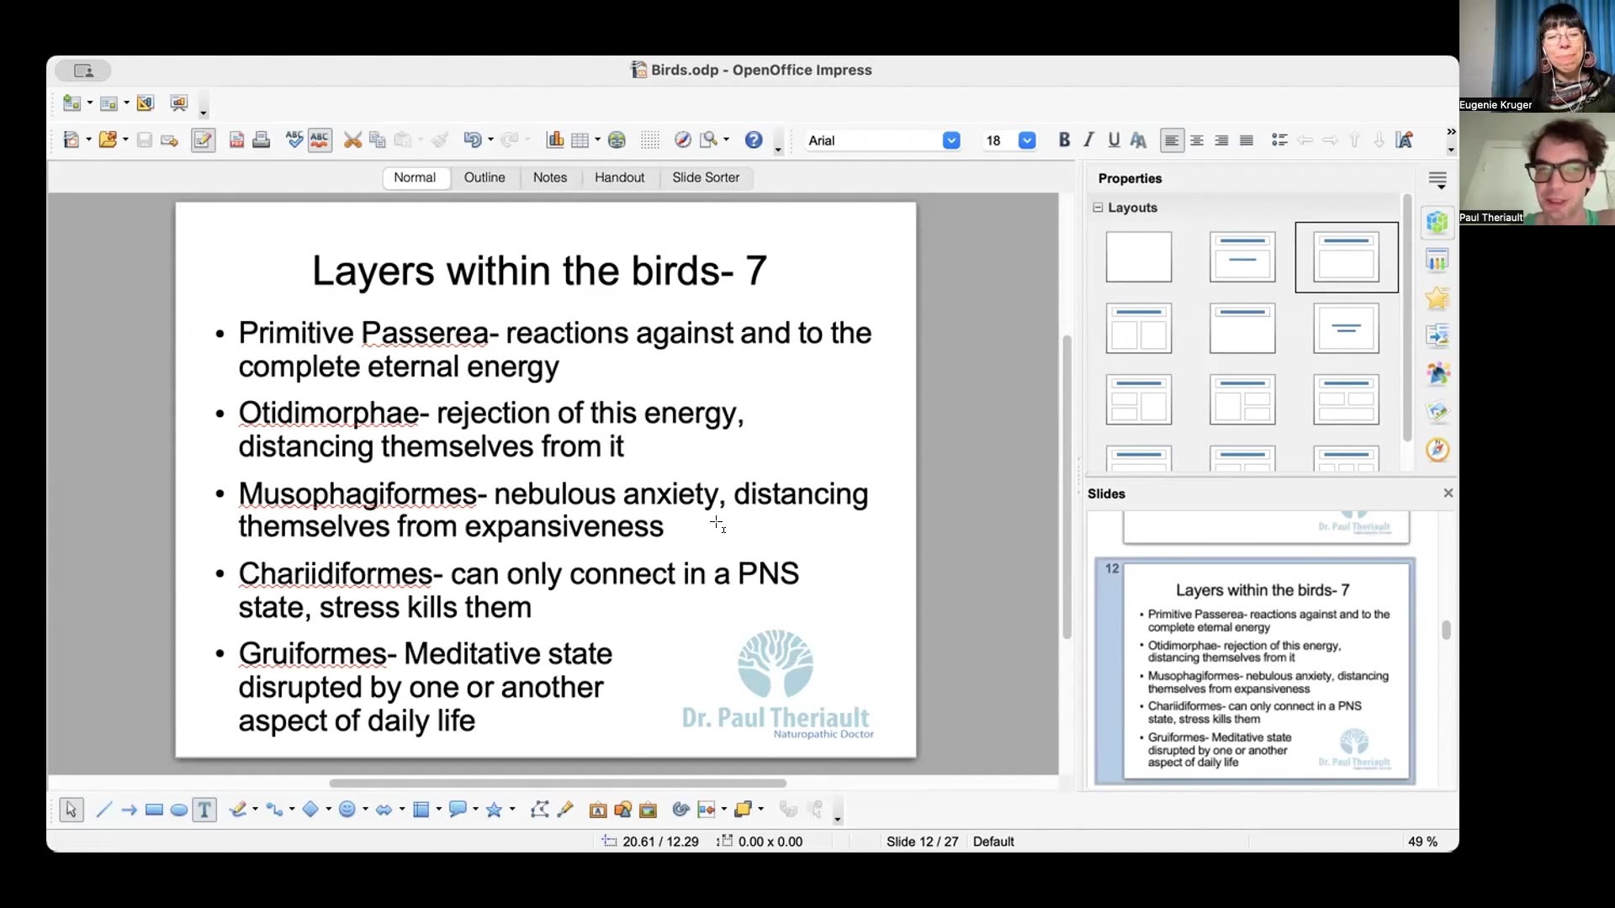
Task: Insert a chart
Action: click(554, 140)
